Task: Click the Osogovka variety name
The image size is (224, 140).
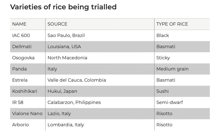Action: (23, 58)
